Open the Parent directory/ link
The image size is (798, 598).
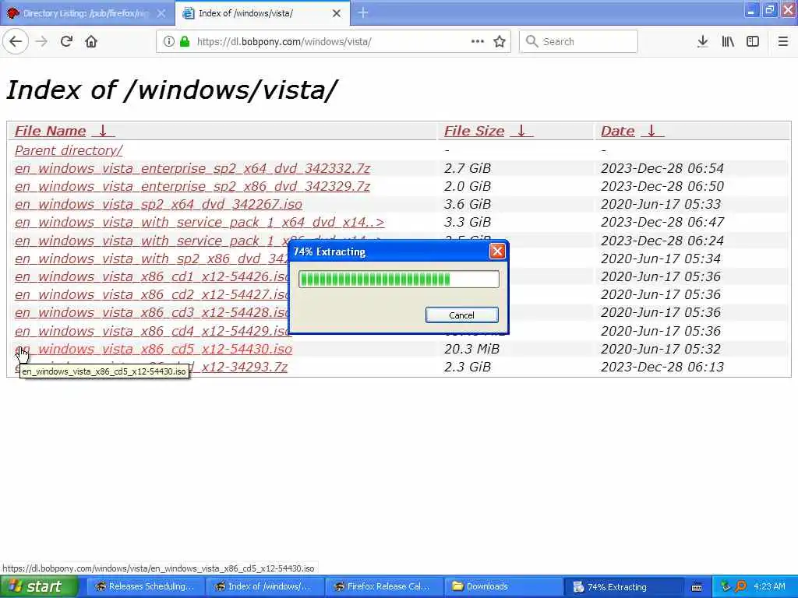(69, 150)
